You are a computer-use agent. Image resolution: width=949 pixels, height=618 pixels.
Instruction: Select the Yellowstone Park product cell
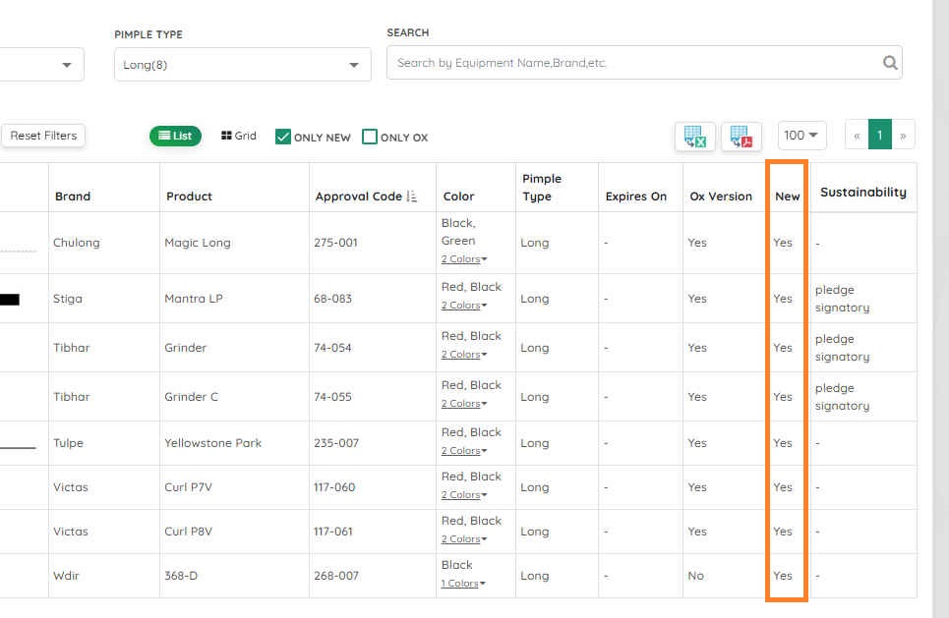pos(213,443)
